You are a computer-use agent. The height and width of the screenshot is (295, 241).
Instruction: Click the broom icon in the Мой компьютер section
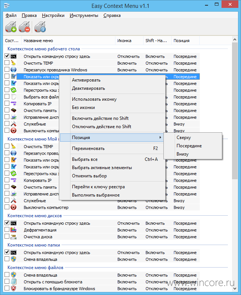click(x=13, y=146)
